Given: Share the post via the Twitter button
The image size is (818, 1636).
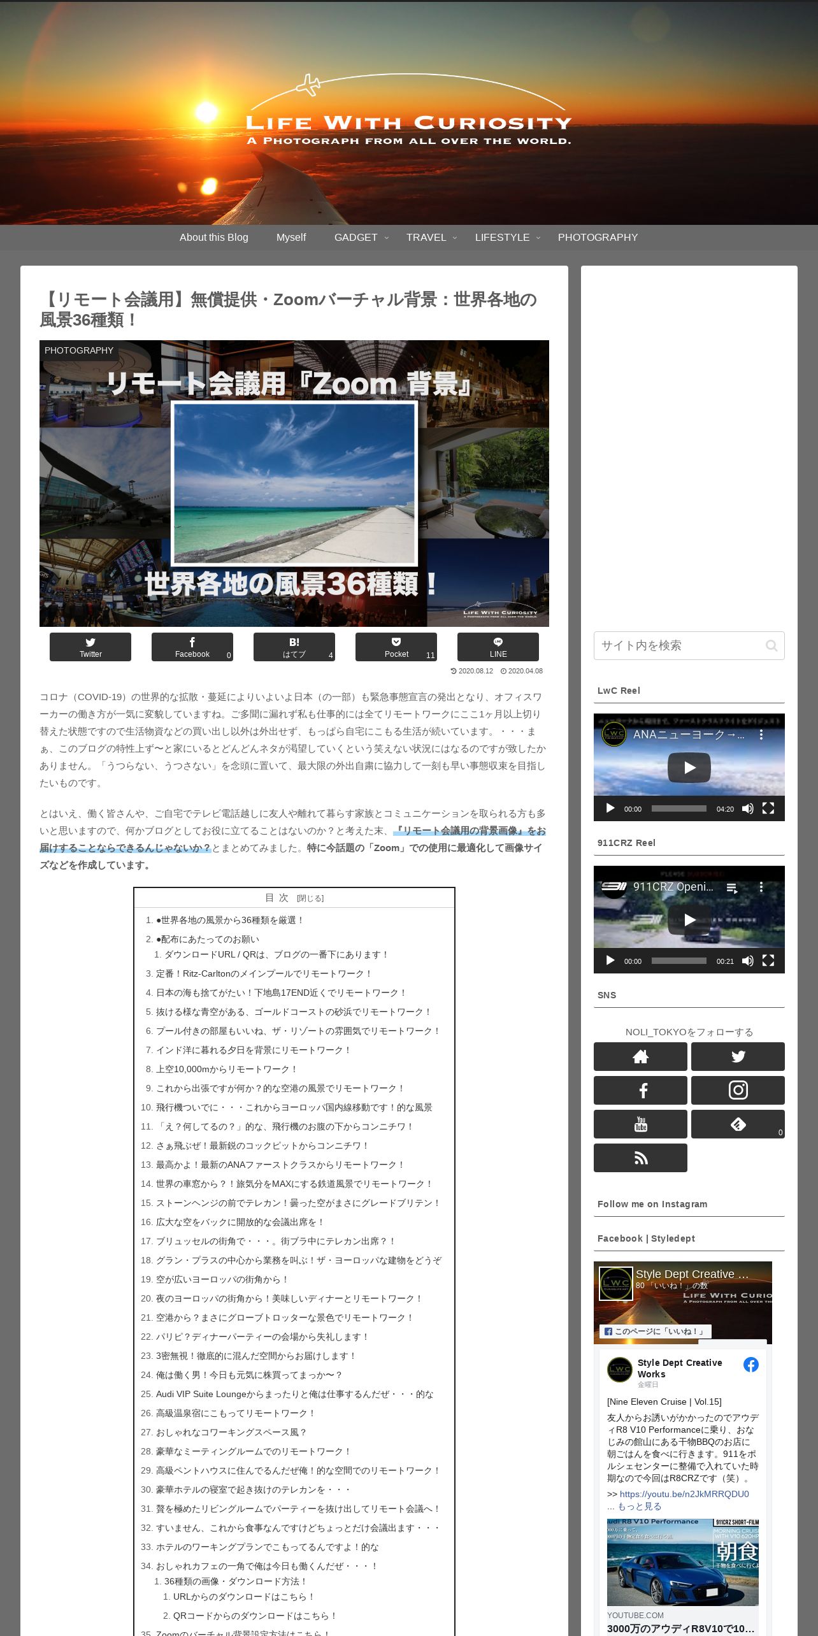Looking at the screenshot, I should (90, 647).
